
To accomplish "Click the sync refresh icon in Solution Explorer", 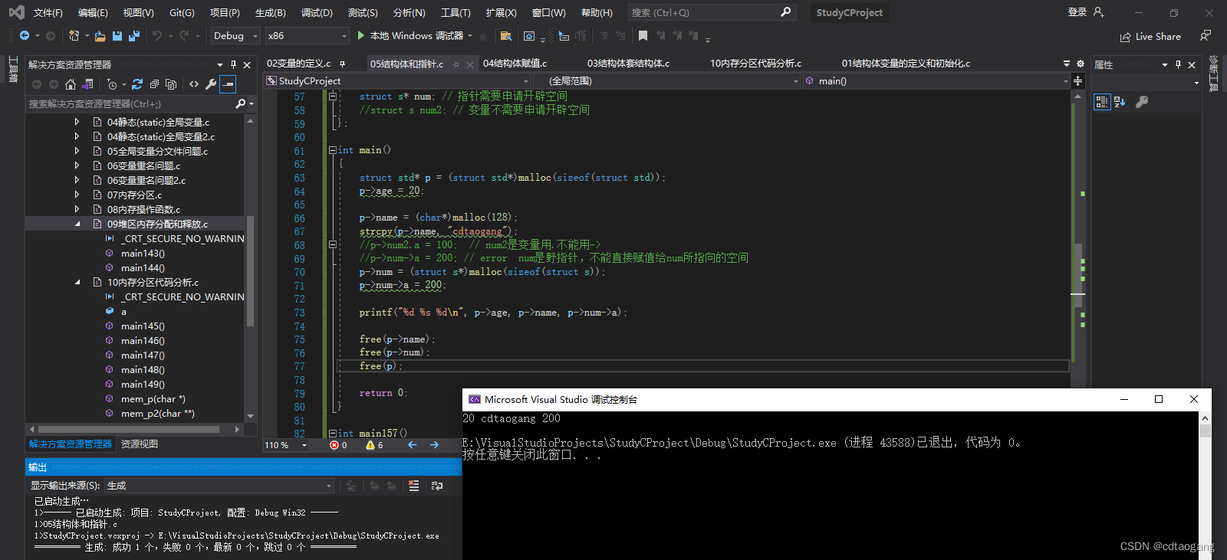I will click(x=137, y=84).
